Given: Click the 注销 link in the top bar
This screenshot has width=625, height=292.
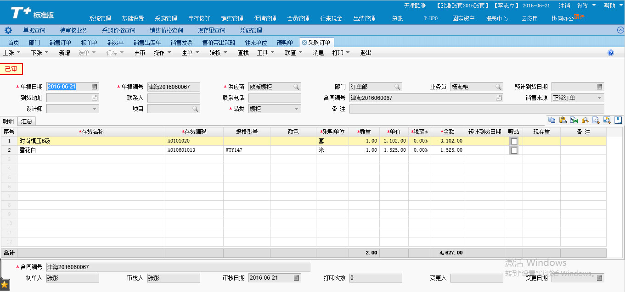Looking at the screenshot, I should coord(564,6).
